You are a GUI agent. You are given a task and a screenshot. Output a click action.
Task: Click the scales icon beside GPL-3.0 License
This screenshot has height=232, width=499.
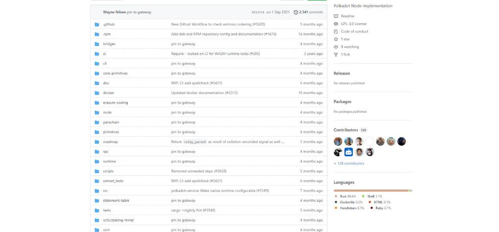[x=336, y=24]
